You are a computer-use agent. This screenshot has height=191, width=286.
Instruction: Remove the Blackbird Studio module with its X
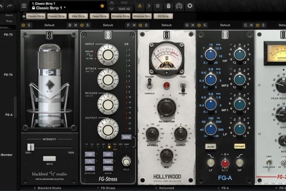coord(76,25)
